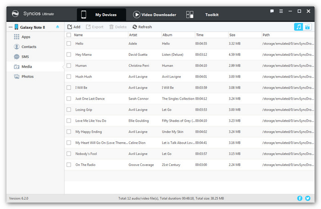321x209 pixels.
Task: Click the Refresh button
Action: [x=142, y=27]
